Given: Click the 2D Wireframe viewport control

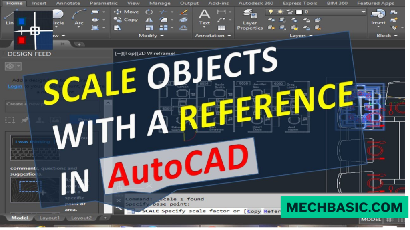Looking at the screenshot, I should pos(156,53).
